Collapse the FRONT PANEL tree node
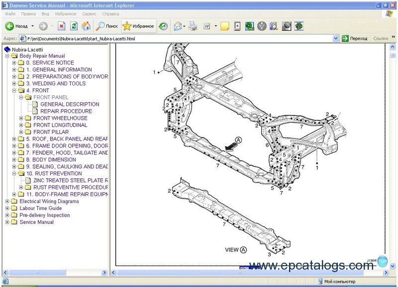The image size is (398, 287). [21, 97]
